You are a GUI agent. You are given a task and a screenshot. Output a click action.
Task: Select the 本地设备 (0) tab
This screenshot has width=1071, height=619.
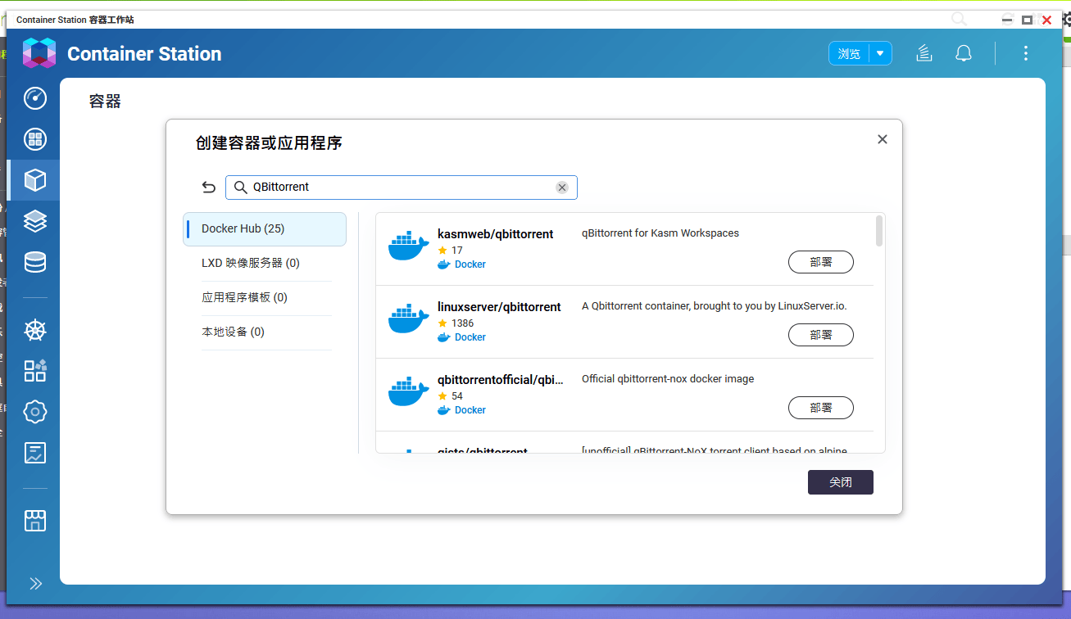tap(265, 332)
